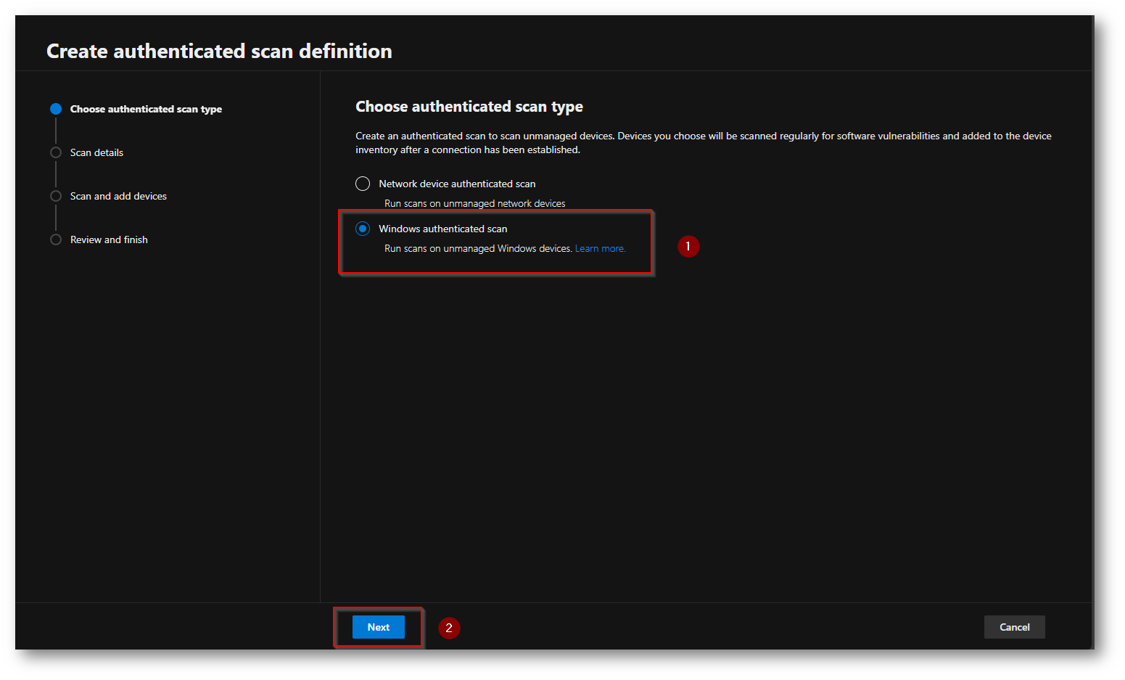Select Windows authenticated scan radio button
The height and width of the screenshot is (680, 1125).
coord(363,229)
